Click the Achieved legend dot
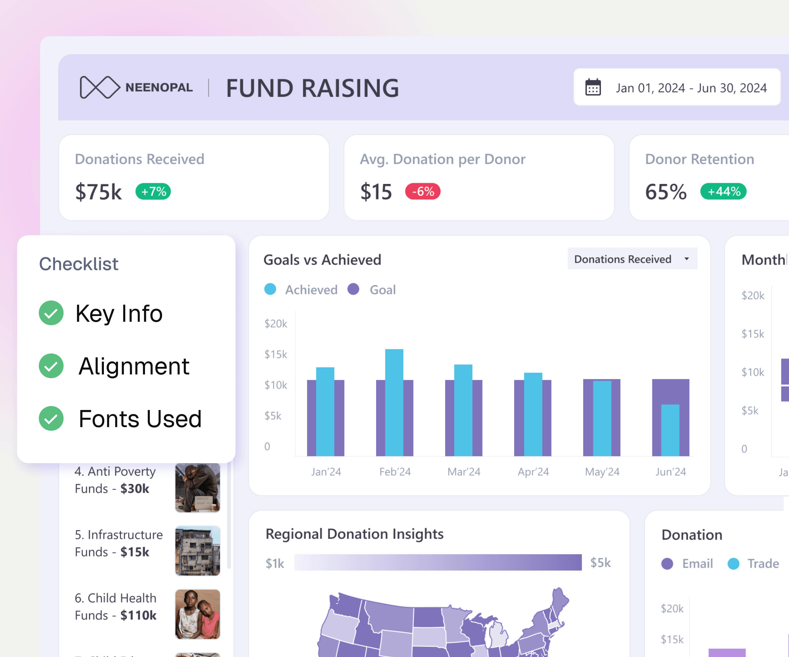 [x=270, y=289]
